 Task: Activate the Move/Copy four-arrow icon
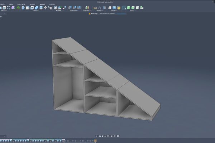pyautogui.click(x=46, y=8)
